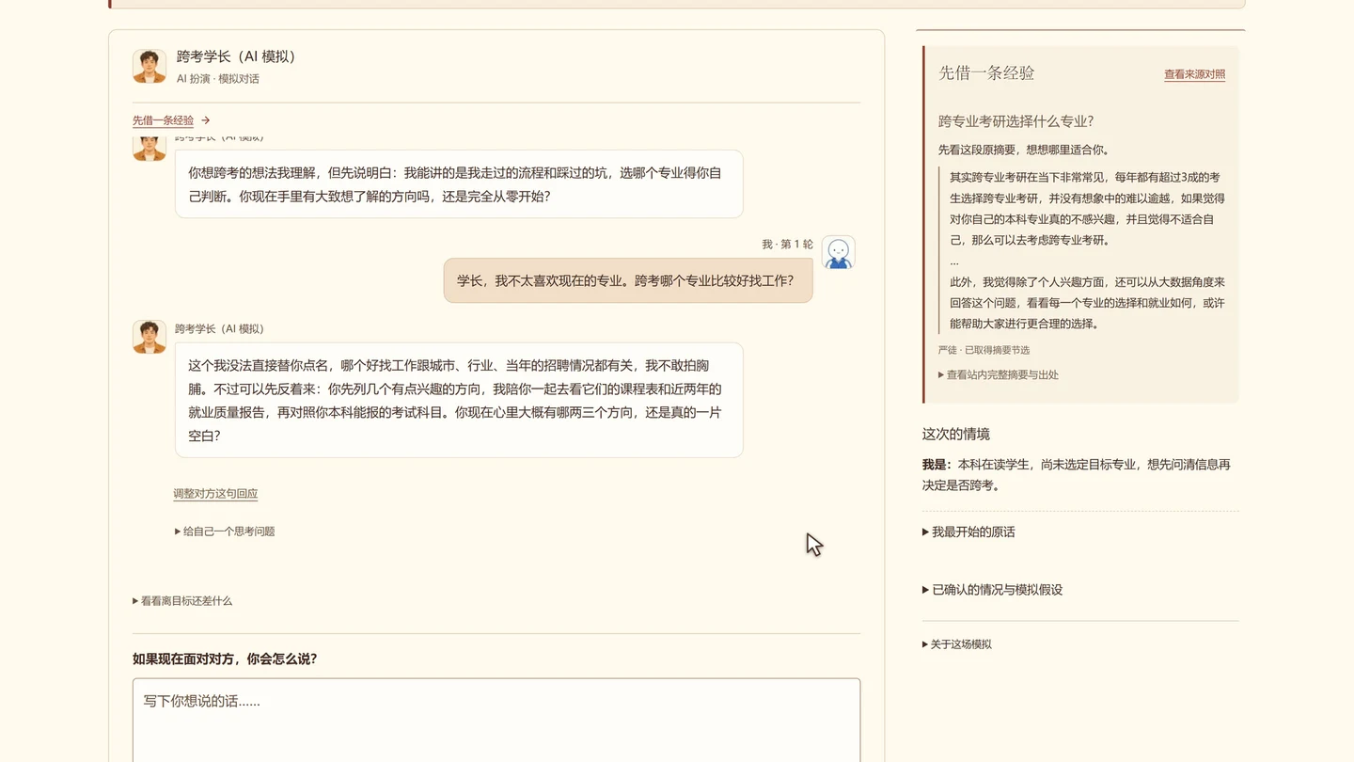Image resolution: width=1354 pixels, height=762 pixels.
Task: Click the user avatar beside 我·第1轮
Action: click(x=838, y=252)
